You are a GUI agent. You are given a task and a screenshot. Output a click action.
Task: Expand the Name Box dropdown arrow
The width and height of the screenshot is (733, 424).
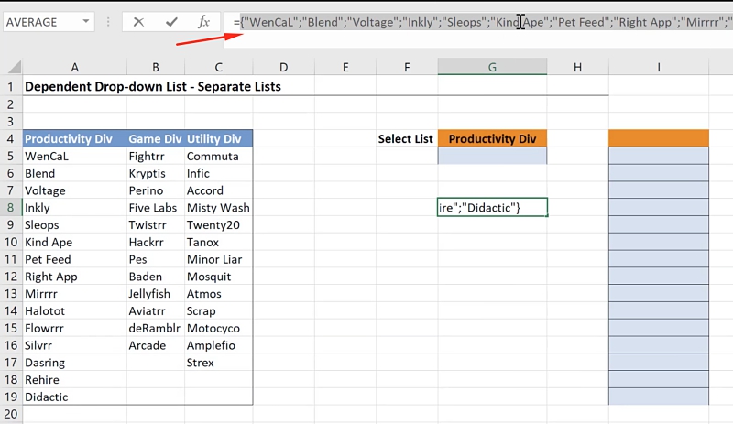(x=86, y=22)
